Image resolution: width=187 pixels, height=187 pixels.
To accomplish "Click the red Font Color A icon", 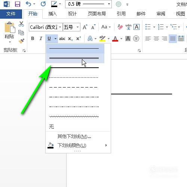I will (115, 39).
